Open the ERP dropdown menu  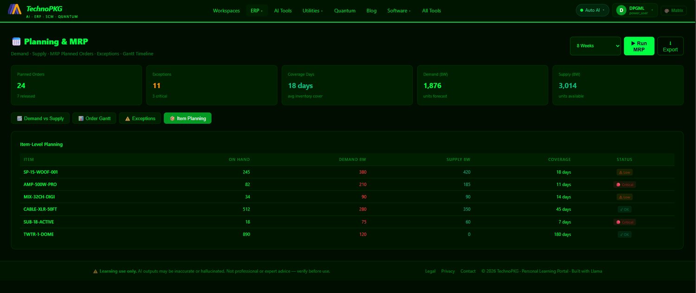pos(257,11)
